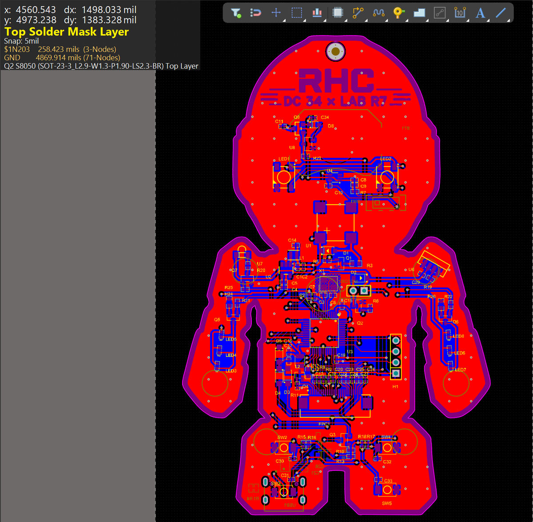Image resolution: width=533 pixels, height=522 pixels.
Task: Click the Q6 designator label
Action: 455,322
